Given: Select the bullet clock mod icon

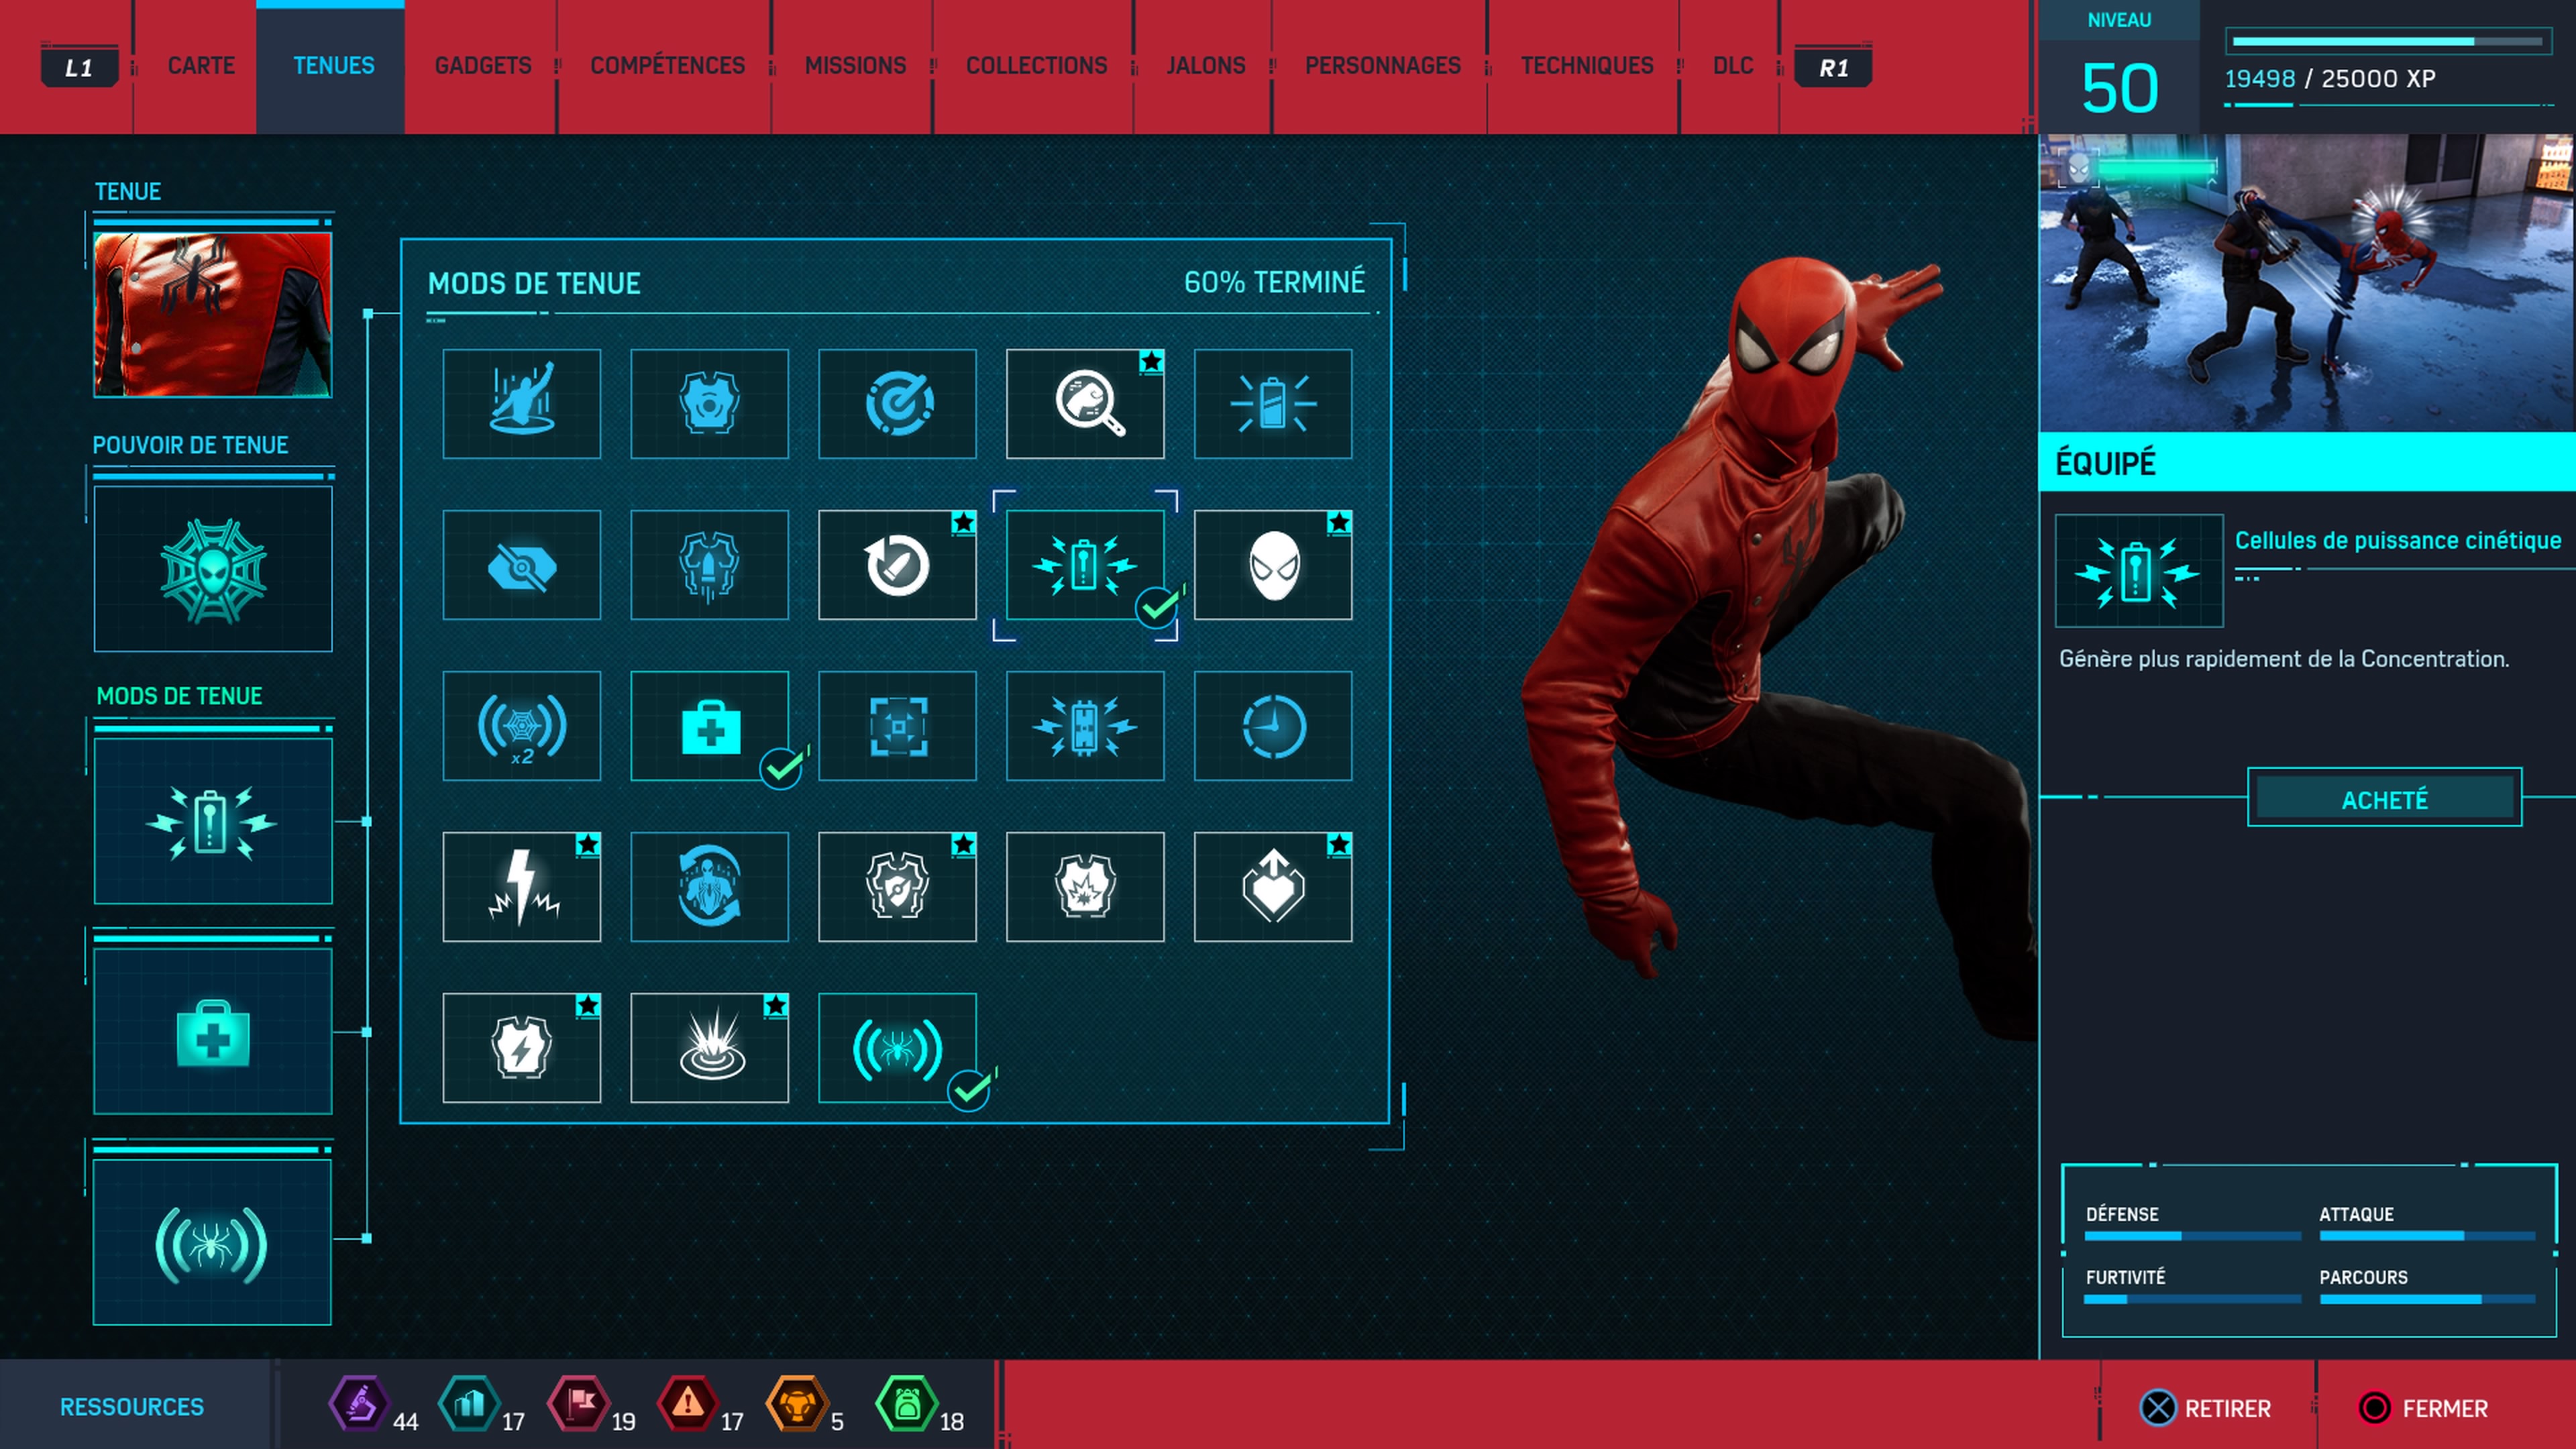Looking at the screenshot, I should tap(897, 565).
